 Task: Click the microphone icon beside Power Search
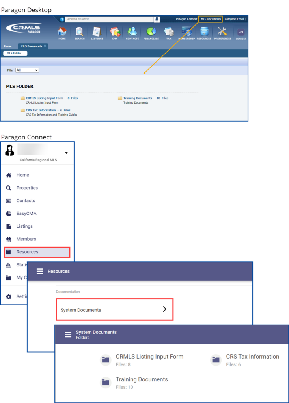157,19
